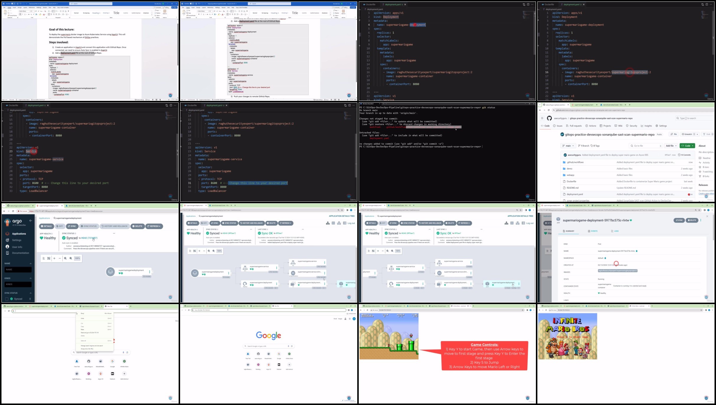The height and width of the screenshot is (405, 716).
Task: Copy the pod NAME value via clipboard icon
Action: tap(637, 251)
